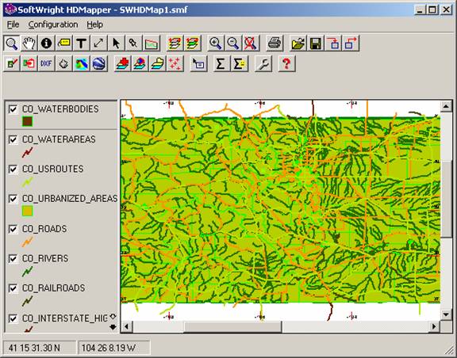Select the diagonal arrow measure tool

[x=98, y=44]
